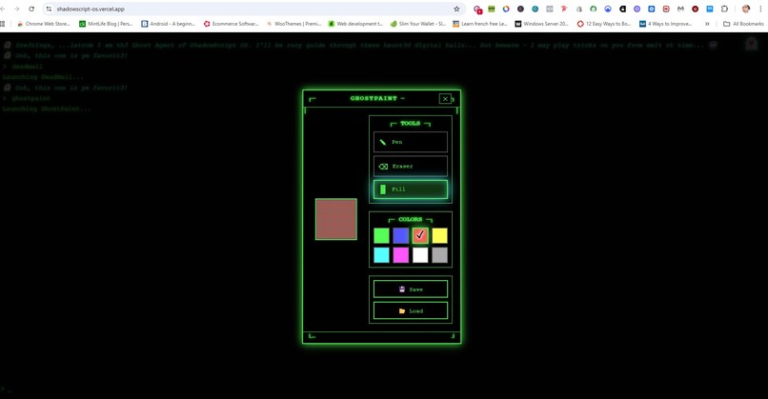Click the Save button with floppy disk icon
768x399 pixels.
click(411, 289)
